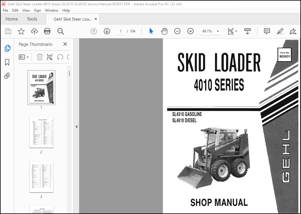
Task: Rotate pages counterclockwise icon
Action: pos(60,57)
